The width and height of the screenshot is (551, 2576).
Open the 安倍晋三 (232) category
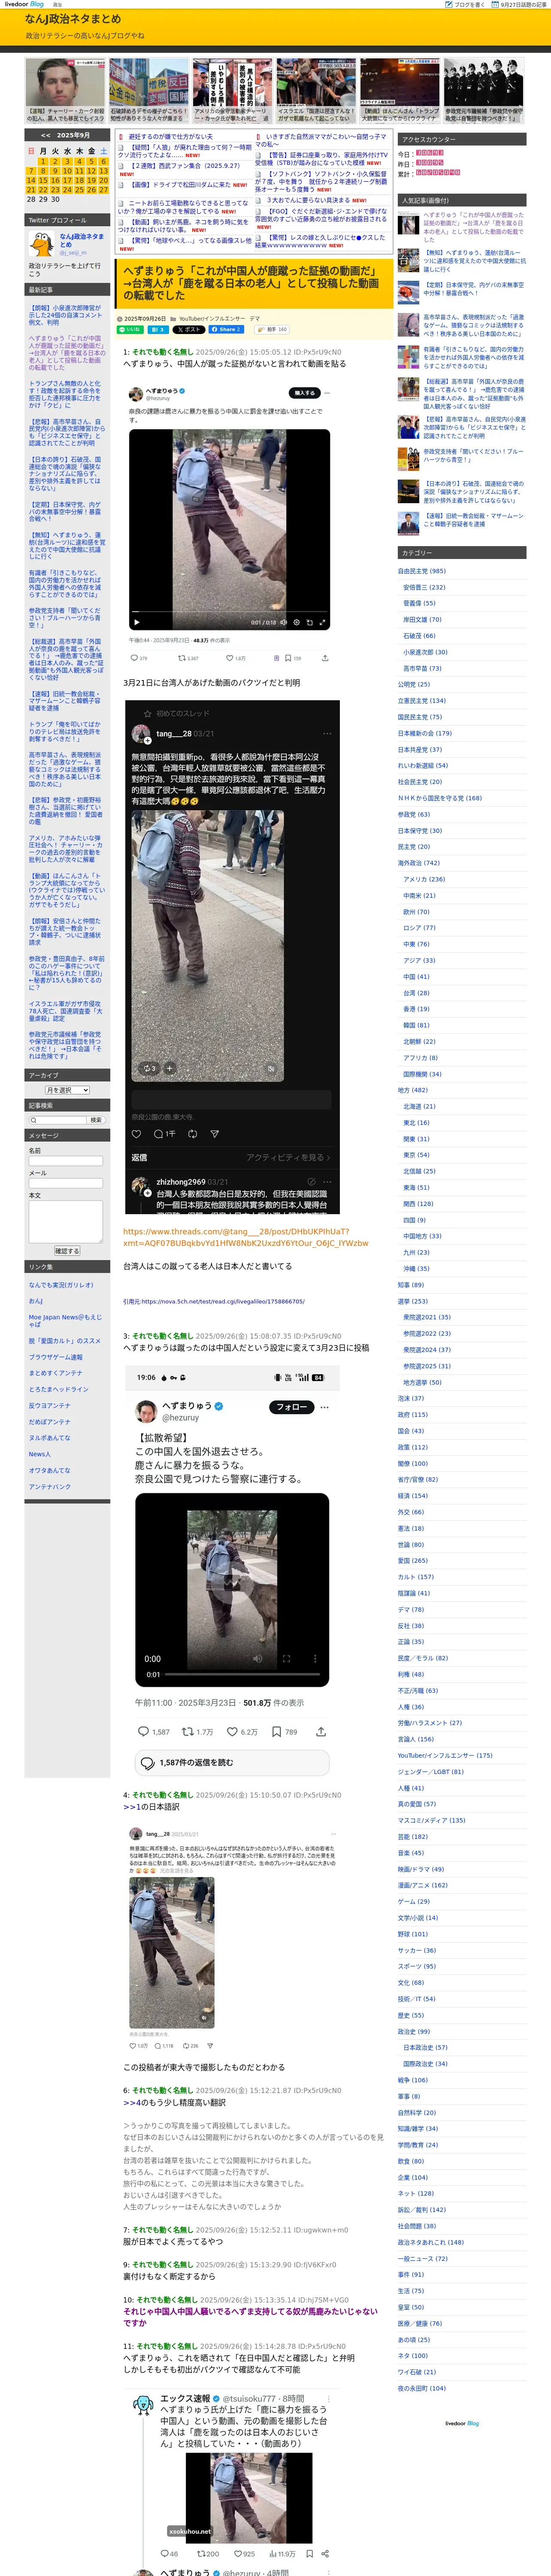pos(424,587)
